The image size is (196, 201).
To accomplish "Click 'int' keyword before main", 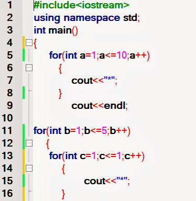I will click(x=40, y=30).
